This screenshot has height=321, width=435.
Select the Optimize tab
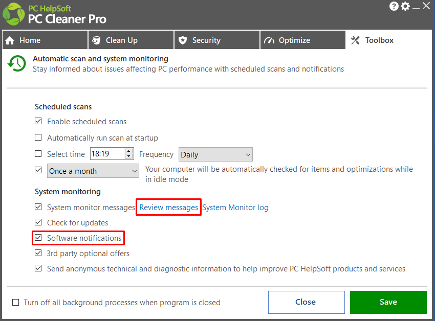[302, 40]
